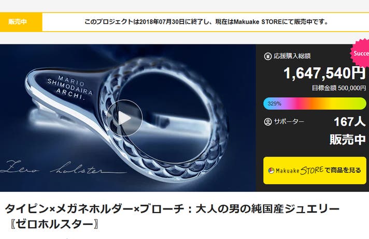Click the 応援購入総額 label
This screenshot has width=369, height=239.
(x=292, y=56)
